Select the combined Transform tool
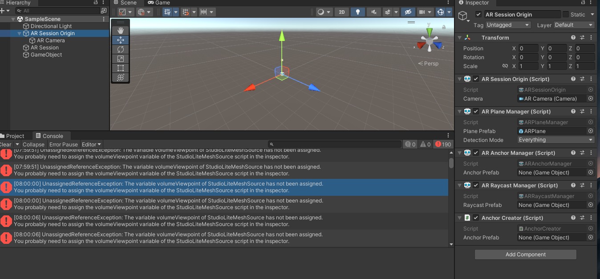This screenshot has height=279, width=600. tap(120, 77)
